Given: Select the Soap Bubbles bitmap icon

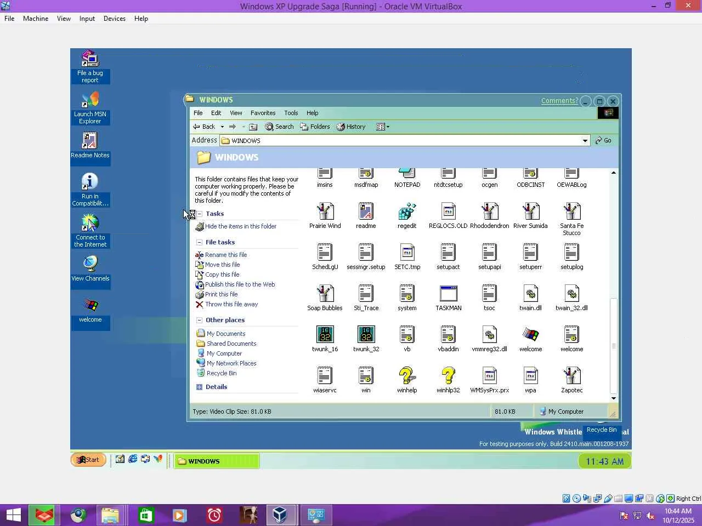Looking at the screenshot, I should [325, 294].
